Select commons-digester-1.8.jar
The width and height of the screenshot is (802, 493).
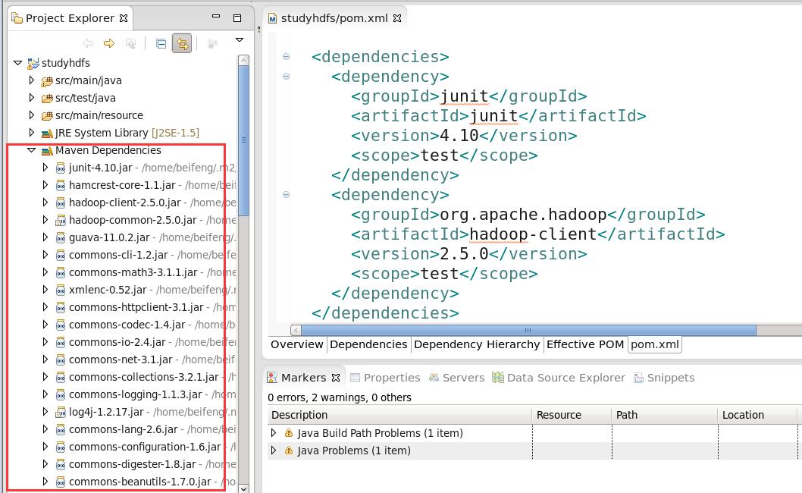[x=133, y=464]
